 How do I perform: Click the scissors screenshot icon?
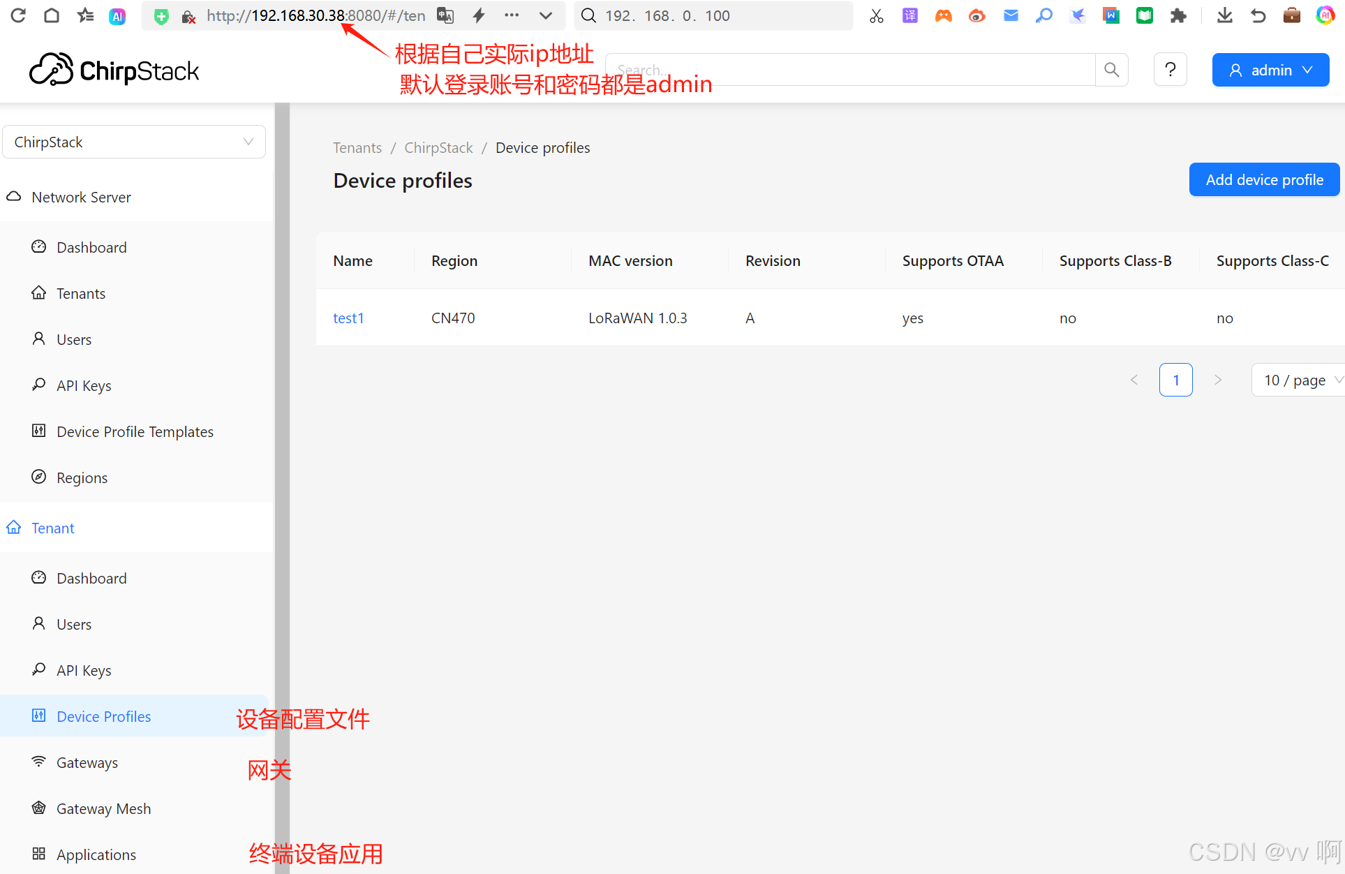tap(877, 16)
